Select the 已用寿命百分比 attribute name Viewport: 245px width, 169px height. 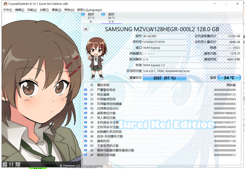(x=108, y=108)
